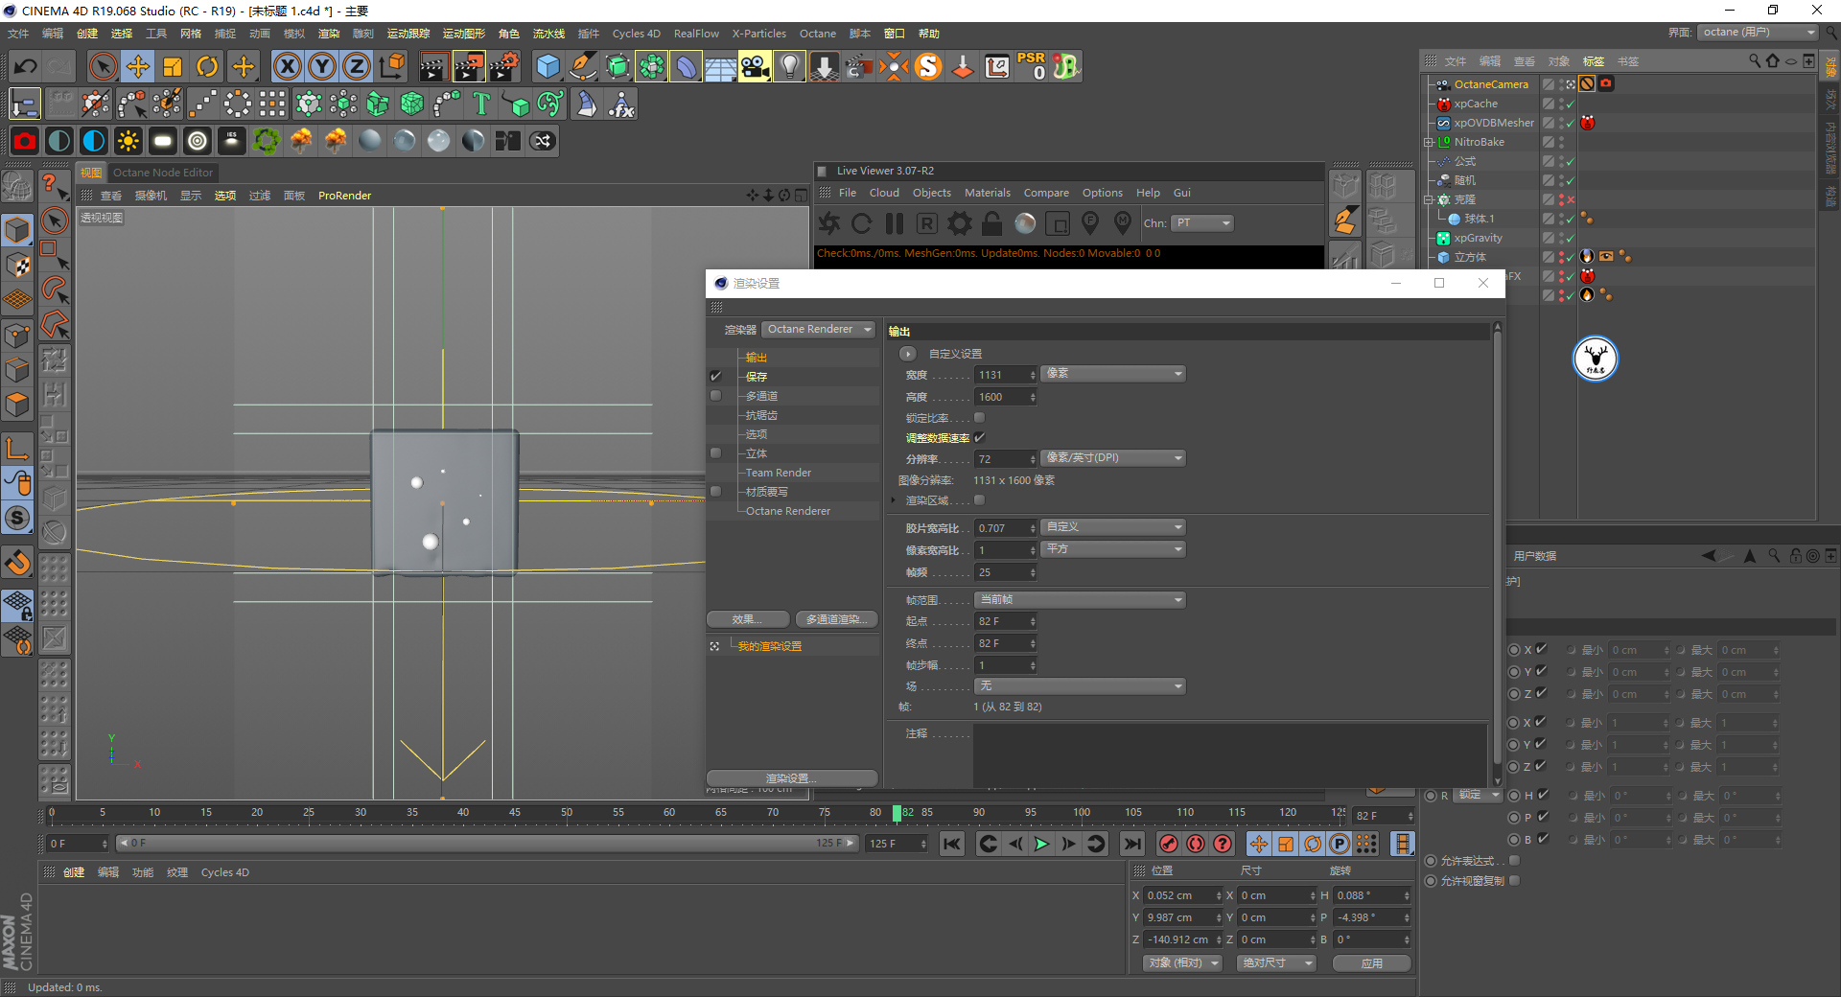Toggle Autokeying button
The height and width of the screenshot is (997, 1841).
coord(1196,844)
